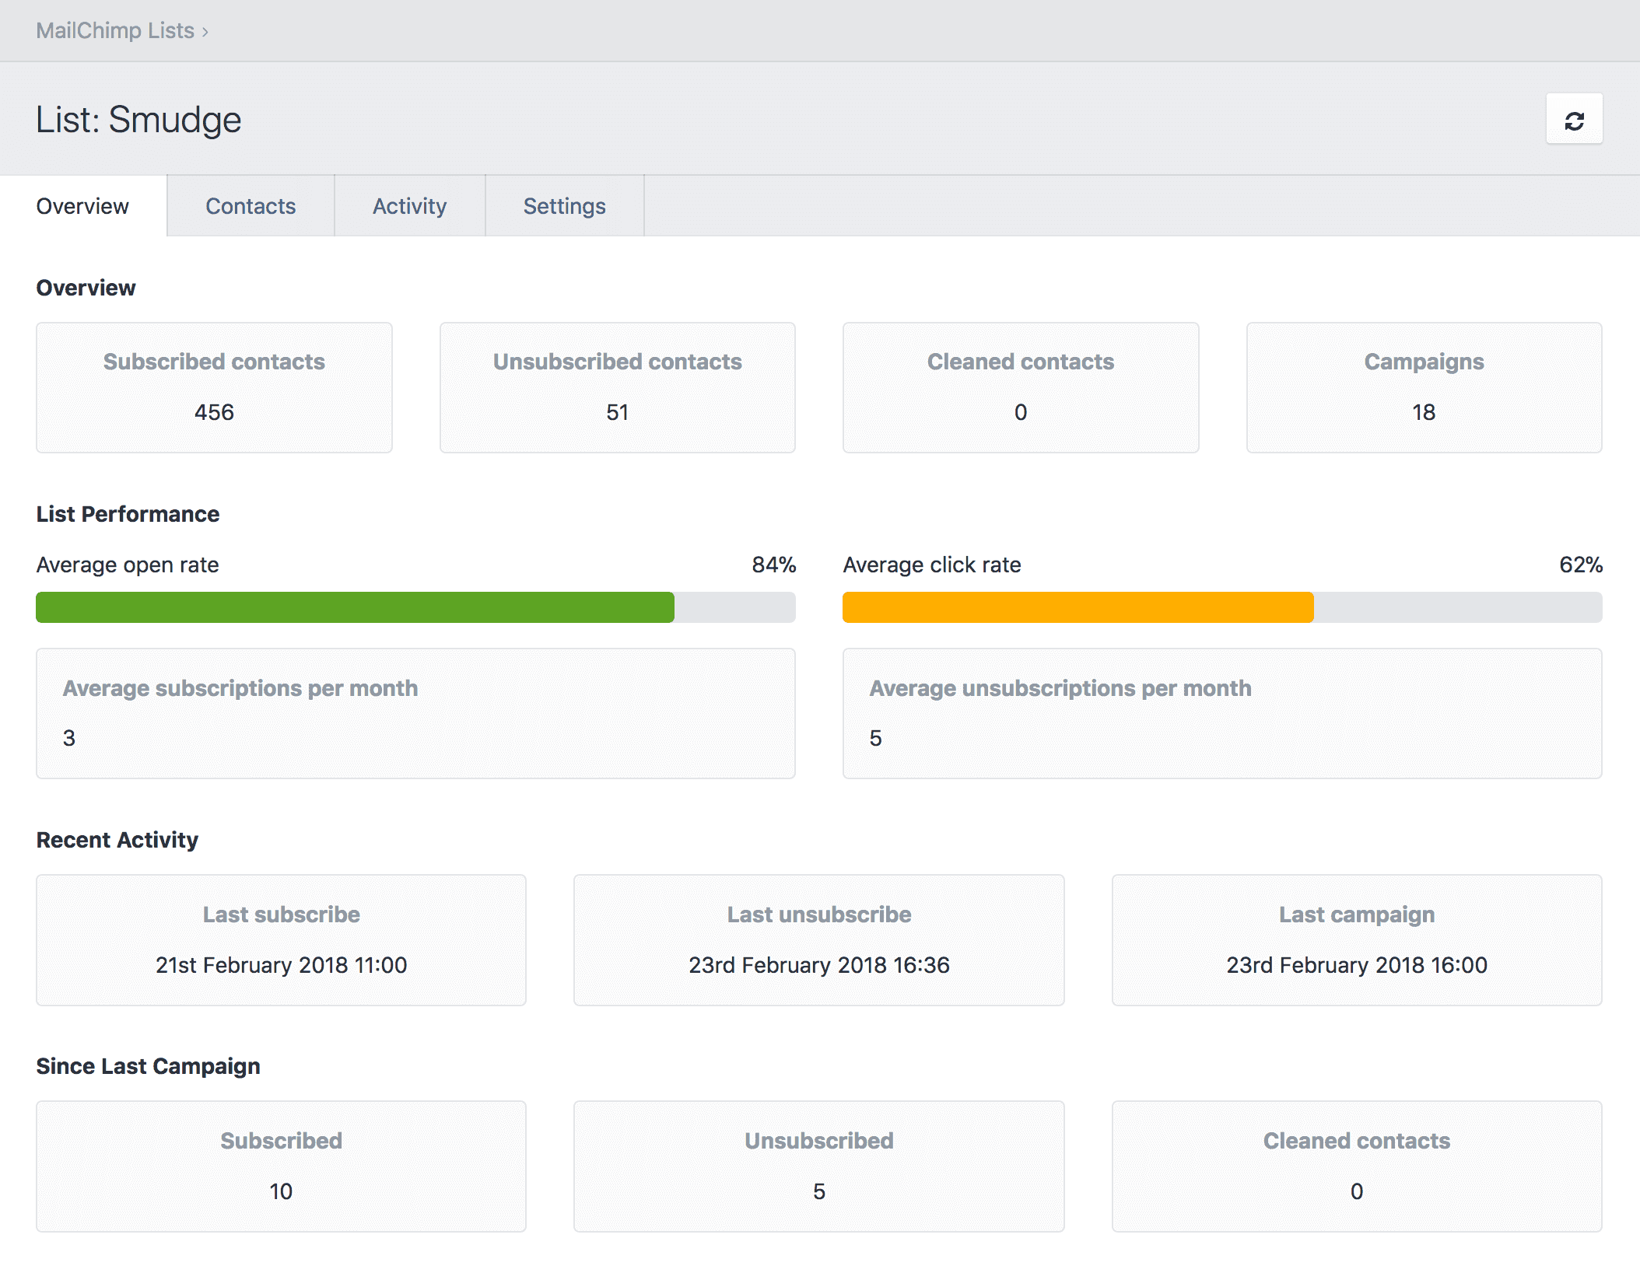
Task: Click the orange average click rate bar
Action: pyautogui.click(x=1078, y=607)
